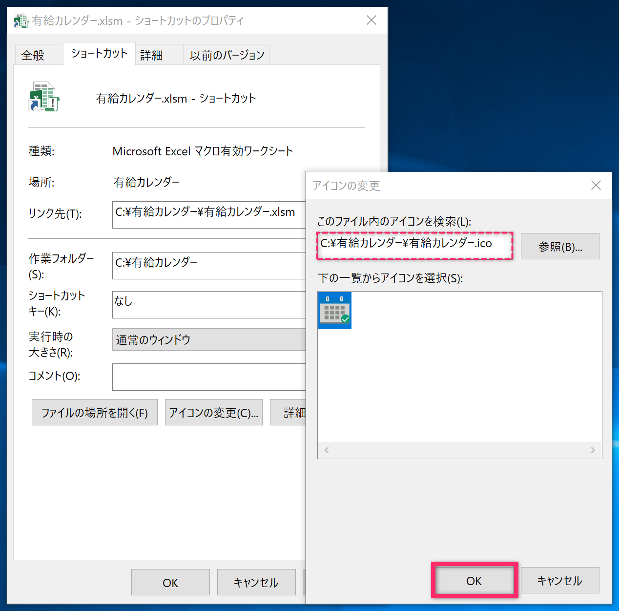The image size is (619, 611).
Task: Select the ショートカット tab
Action: [99, 54]
